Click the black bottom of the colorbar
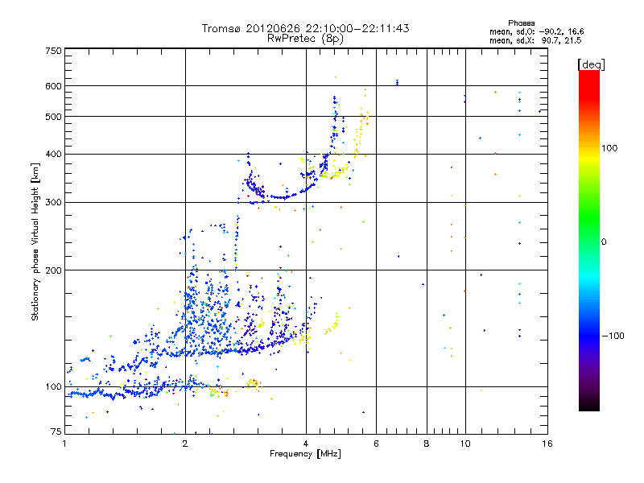 (x=589, y=405)
